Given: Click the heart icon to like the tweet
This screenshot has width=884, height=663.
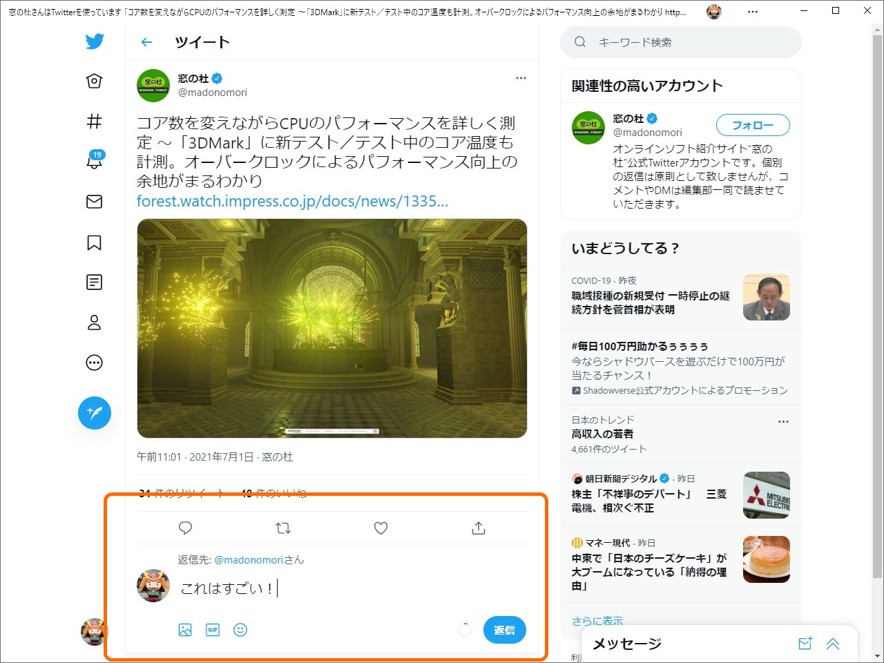Looking at the screenshot, I should pos(381,528).
